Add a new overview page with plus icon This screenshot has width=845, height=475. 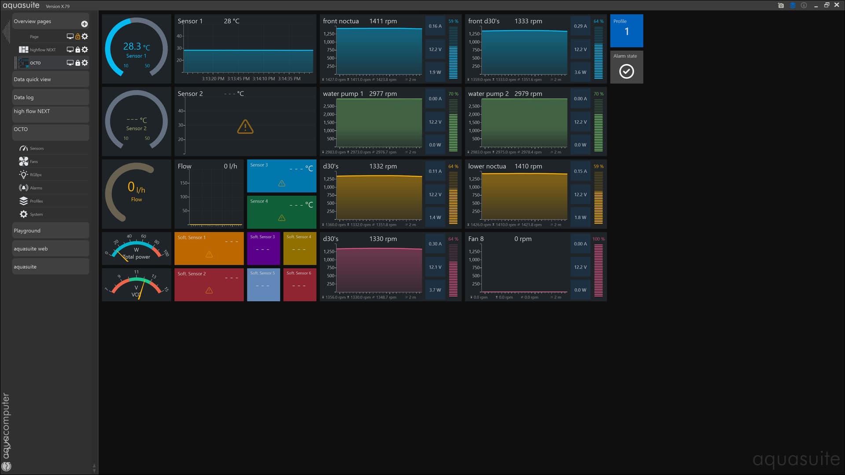[84, 24]
